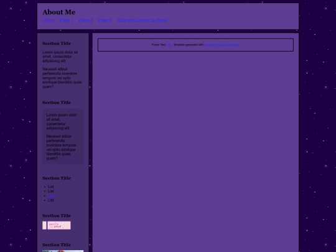Click 'Lorem ipsum' paragraph in rounded box
This screenshot has height=252, width=336.
click(62, 121)
